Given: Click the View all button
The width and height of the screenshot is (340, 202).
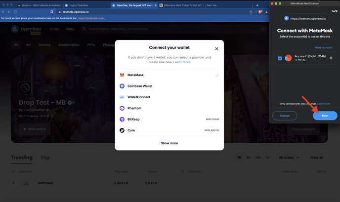Looking at the screenshot, I should coord(317,158).
